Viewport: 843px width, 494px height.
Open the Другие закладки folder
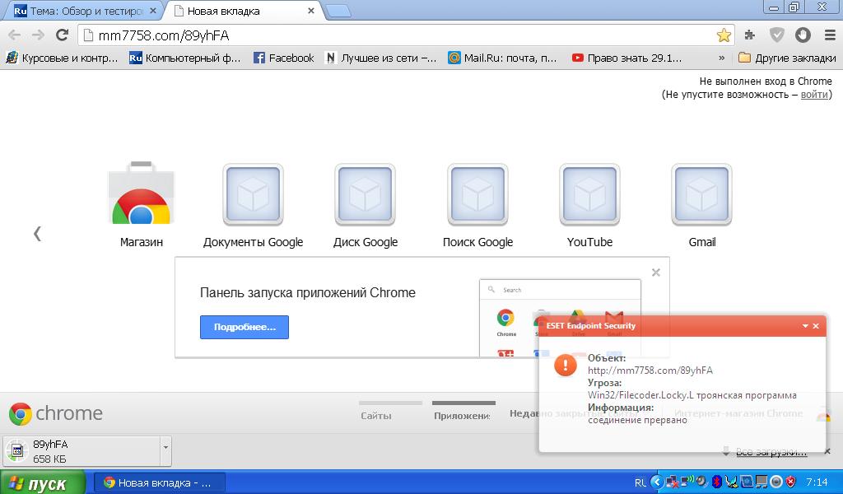tap(787, 58)
